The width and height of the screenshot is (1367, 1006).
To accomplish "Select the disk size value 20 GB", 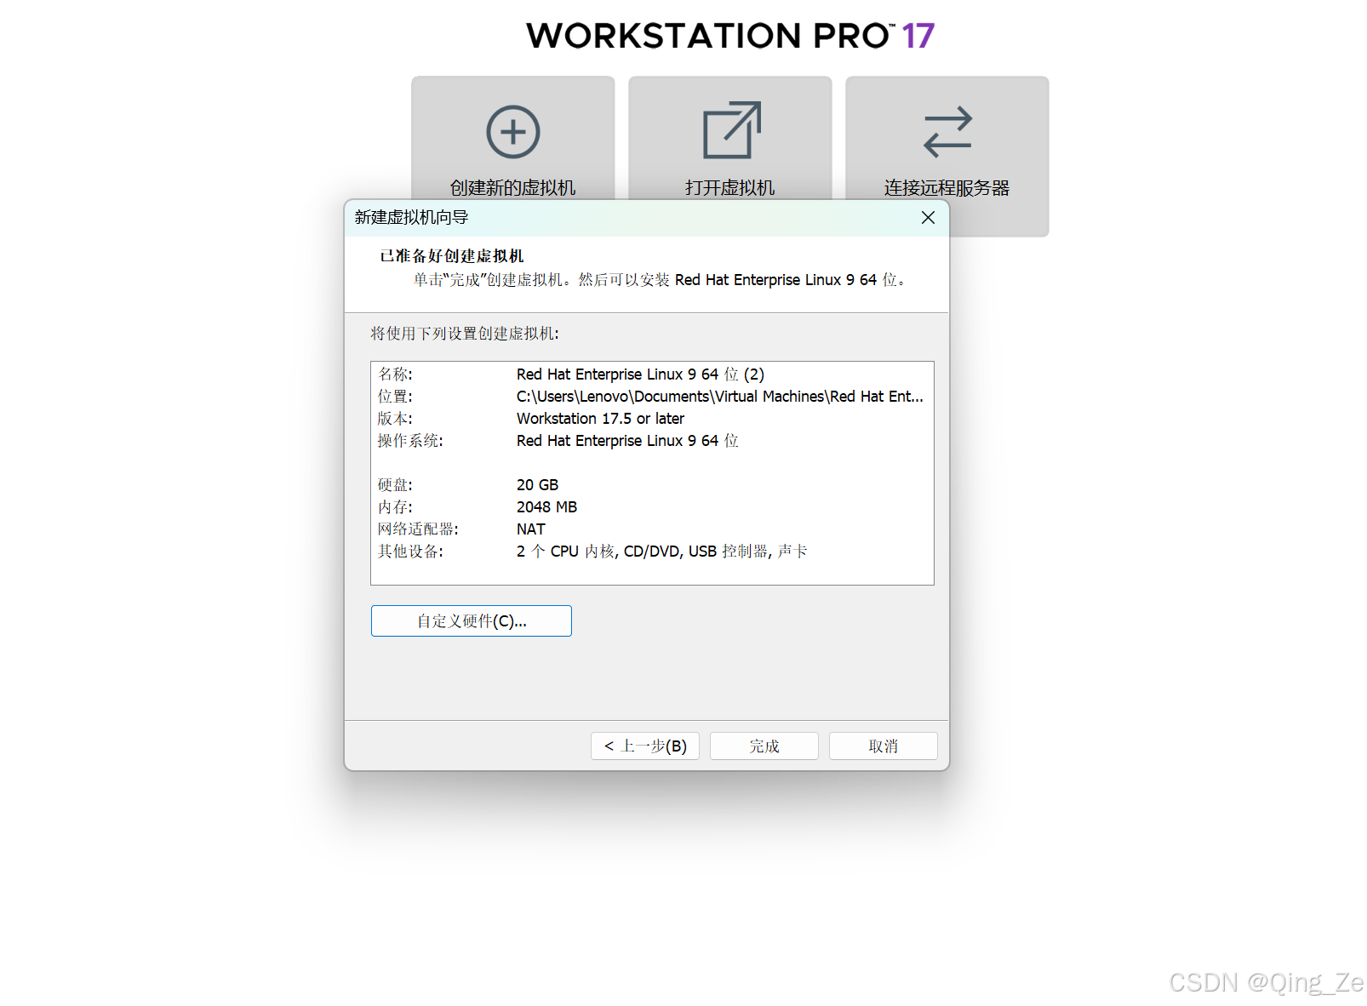I will (x=537, y=485).
